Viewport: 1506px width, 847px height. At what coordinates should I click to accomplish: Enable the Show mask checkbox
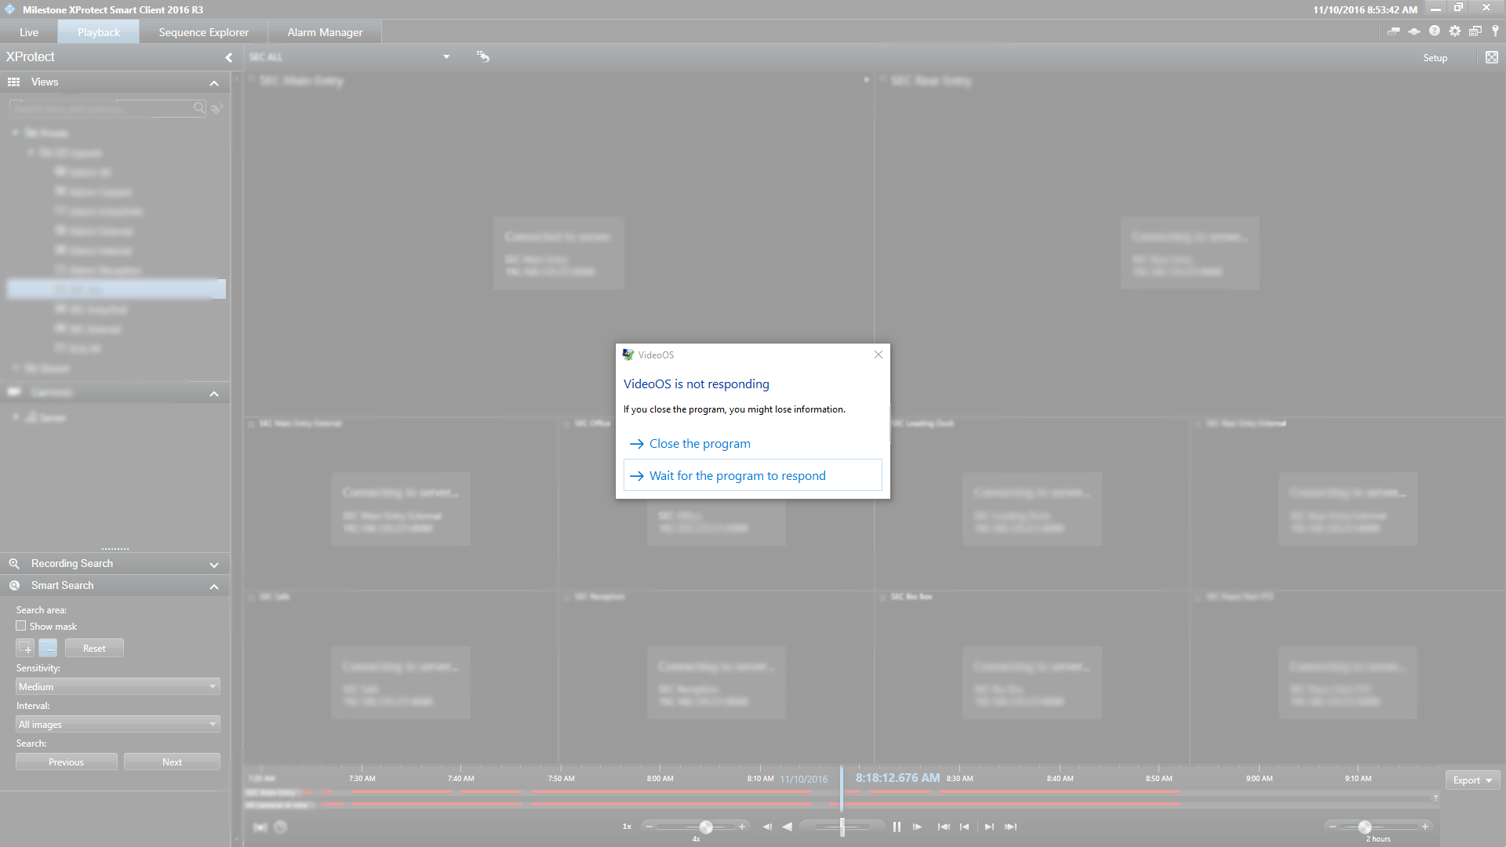tap(21, 626)
